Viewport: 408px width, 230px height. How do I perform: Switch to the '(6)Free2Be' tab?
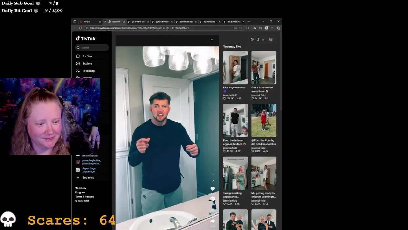click(186, 22)
